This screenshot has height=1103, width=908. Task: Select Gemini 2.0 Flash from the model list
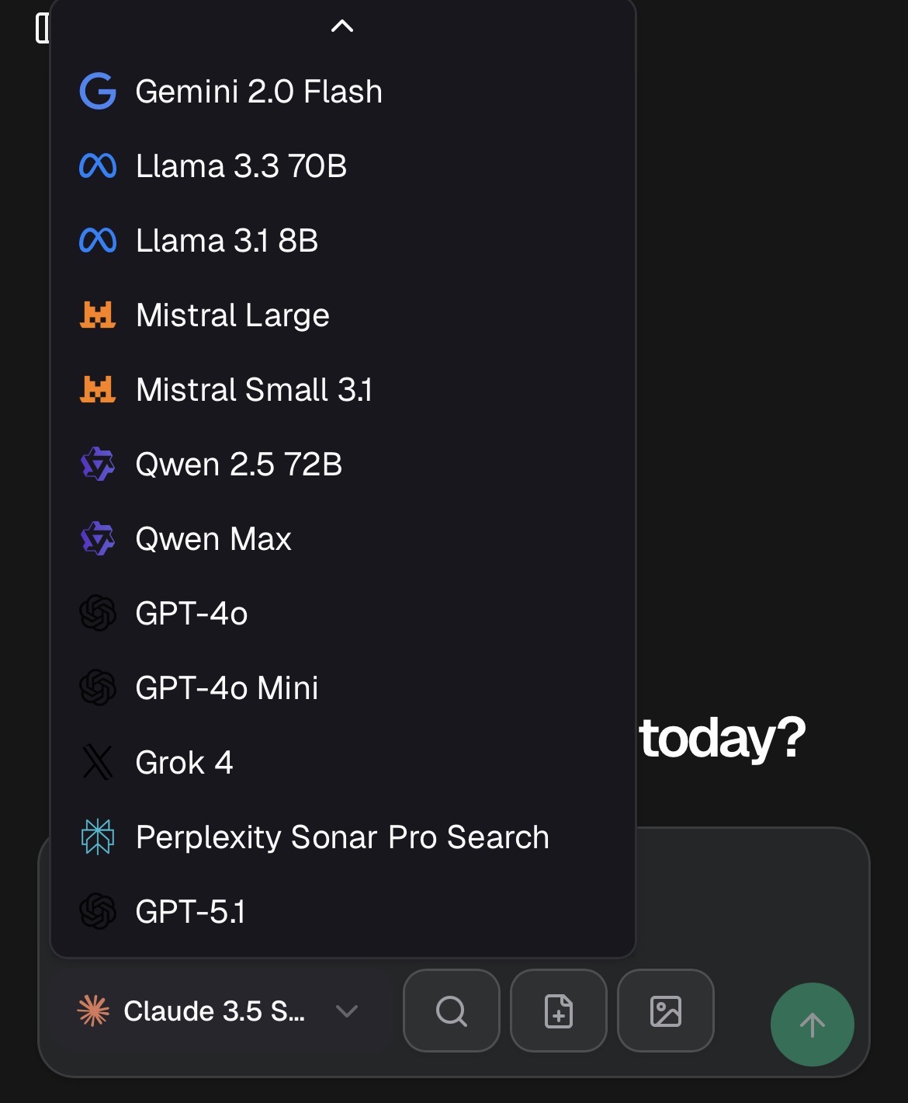click(x=258, y=92)
